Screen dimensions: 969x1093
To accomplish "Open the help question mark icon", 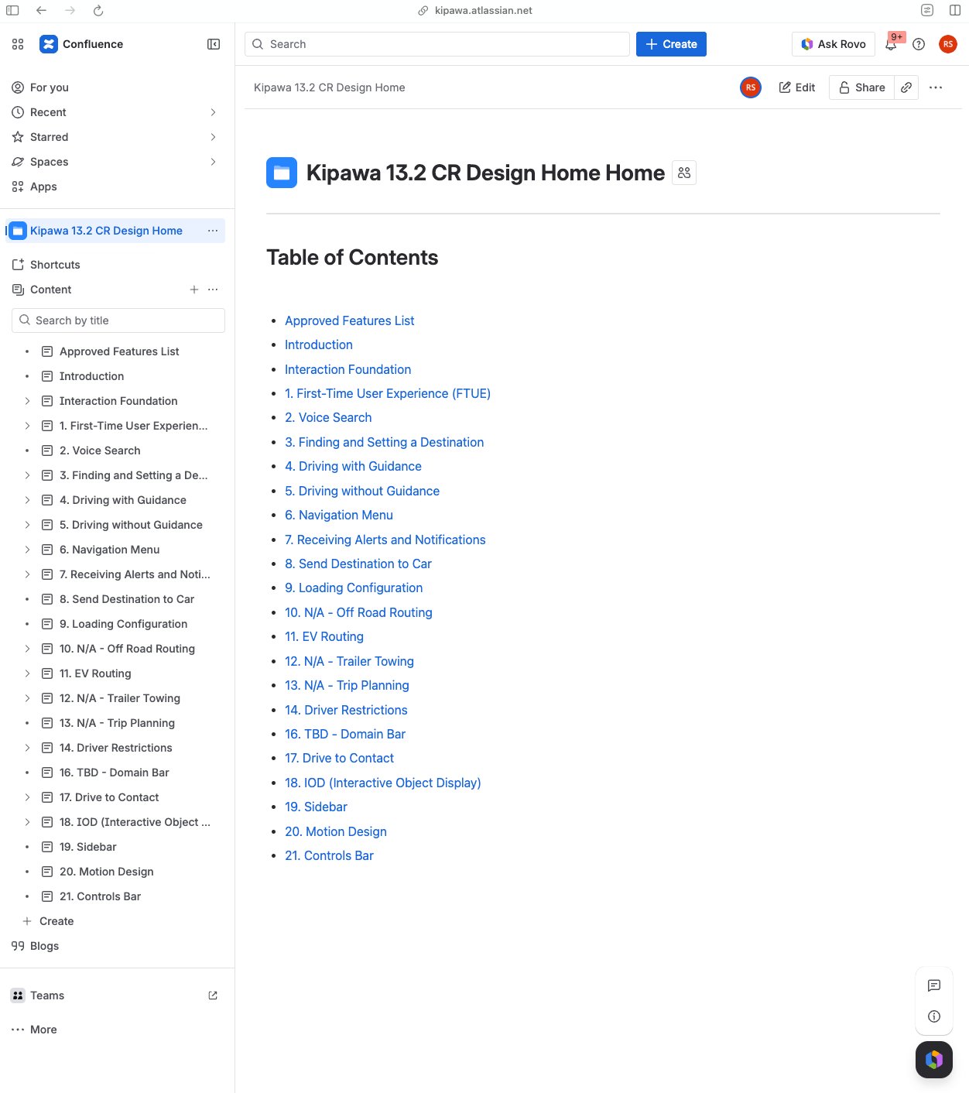I will click(919, 44).
